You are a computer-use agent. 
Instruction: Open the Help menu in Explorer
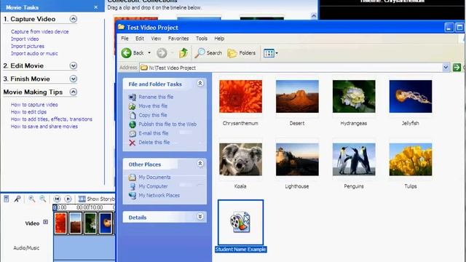[x=219, y=39]
